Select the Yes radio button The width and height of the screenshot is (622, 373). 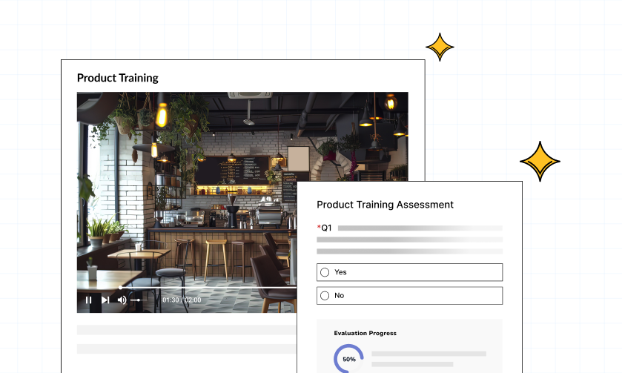[325, 272]
